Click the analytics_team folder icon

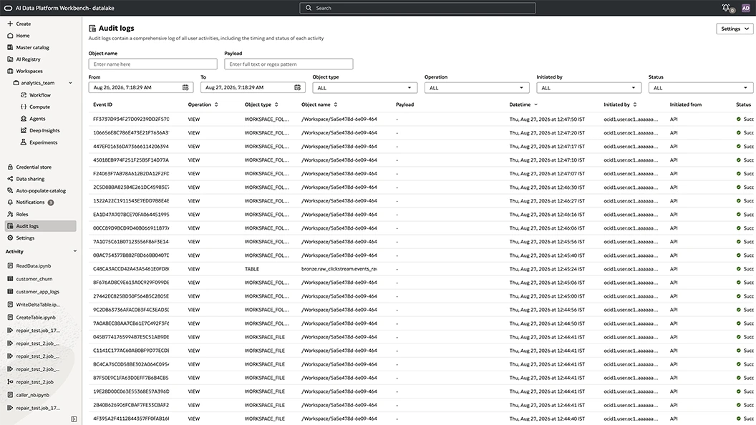click(x=16, y=83)
